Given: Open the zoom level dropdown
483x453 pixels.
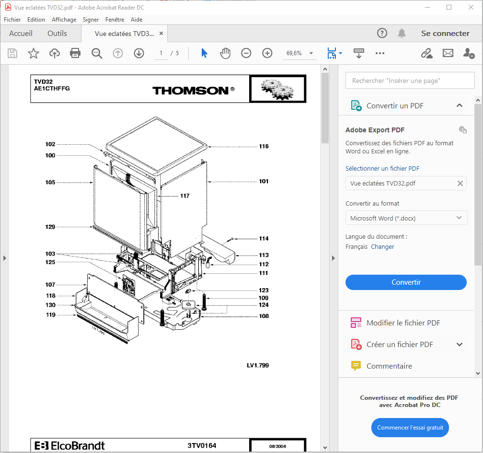Looking at the screenshot, I should point(311,53).
